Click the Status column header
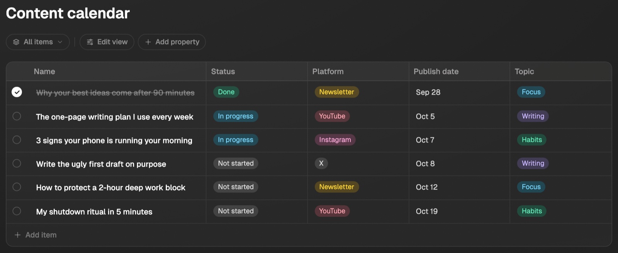The height and width of the screenshot is (253, 618). click(x=223, y=71)
